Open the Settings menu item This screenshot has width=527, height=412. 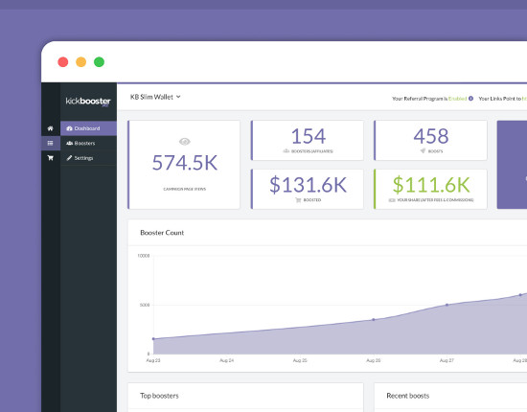(88, 158)
